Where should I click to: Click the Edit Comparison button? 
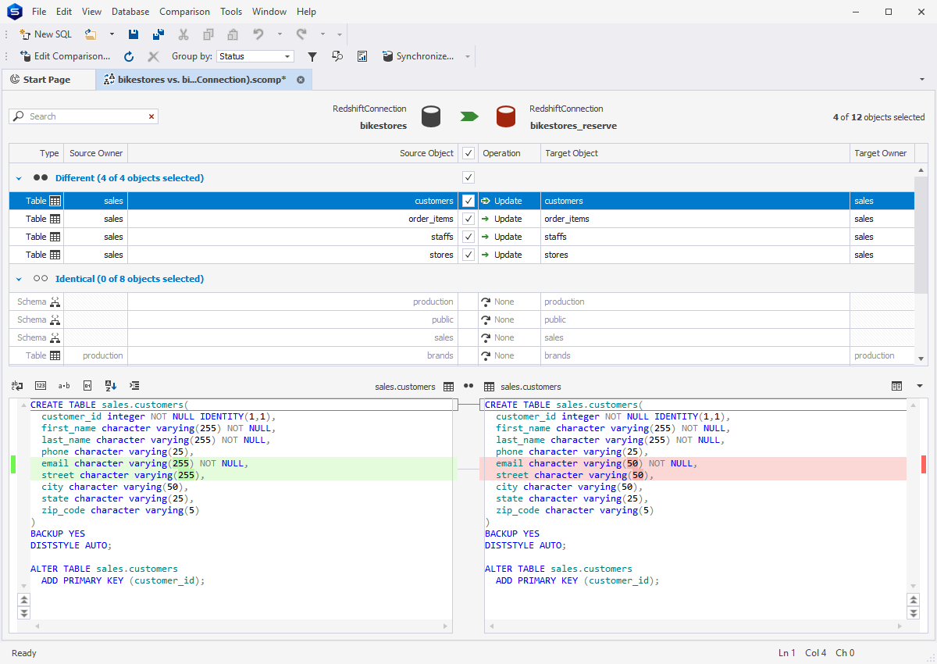click(65, 56)
